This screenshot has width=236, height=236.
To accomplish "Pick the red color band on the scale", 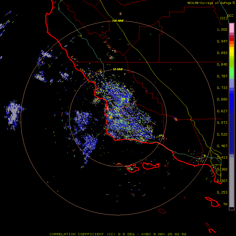I will coord(232,39).
